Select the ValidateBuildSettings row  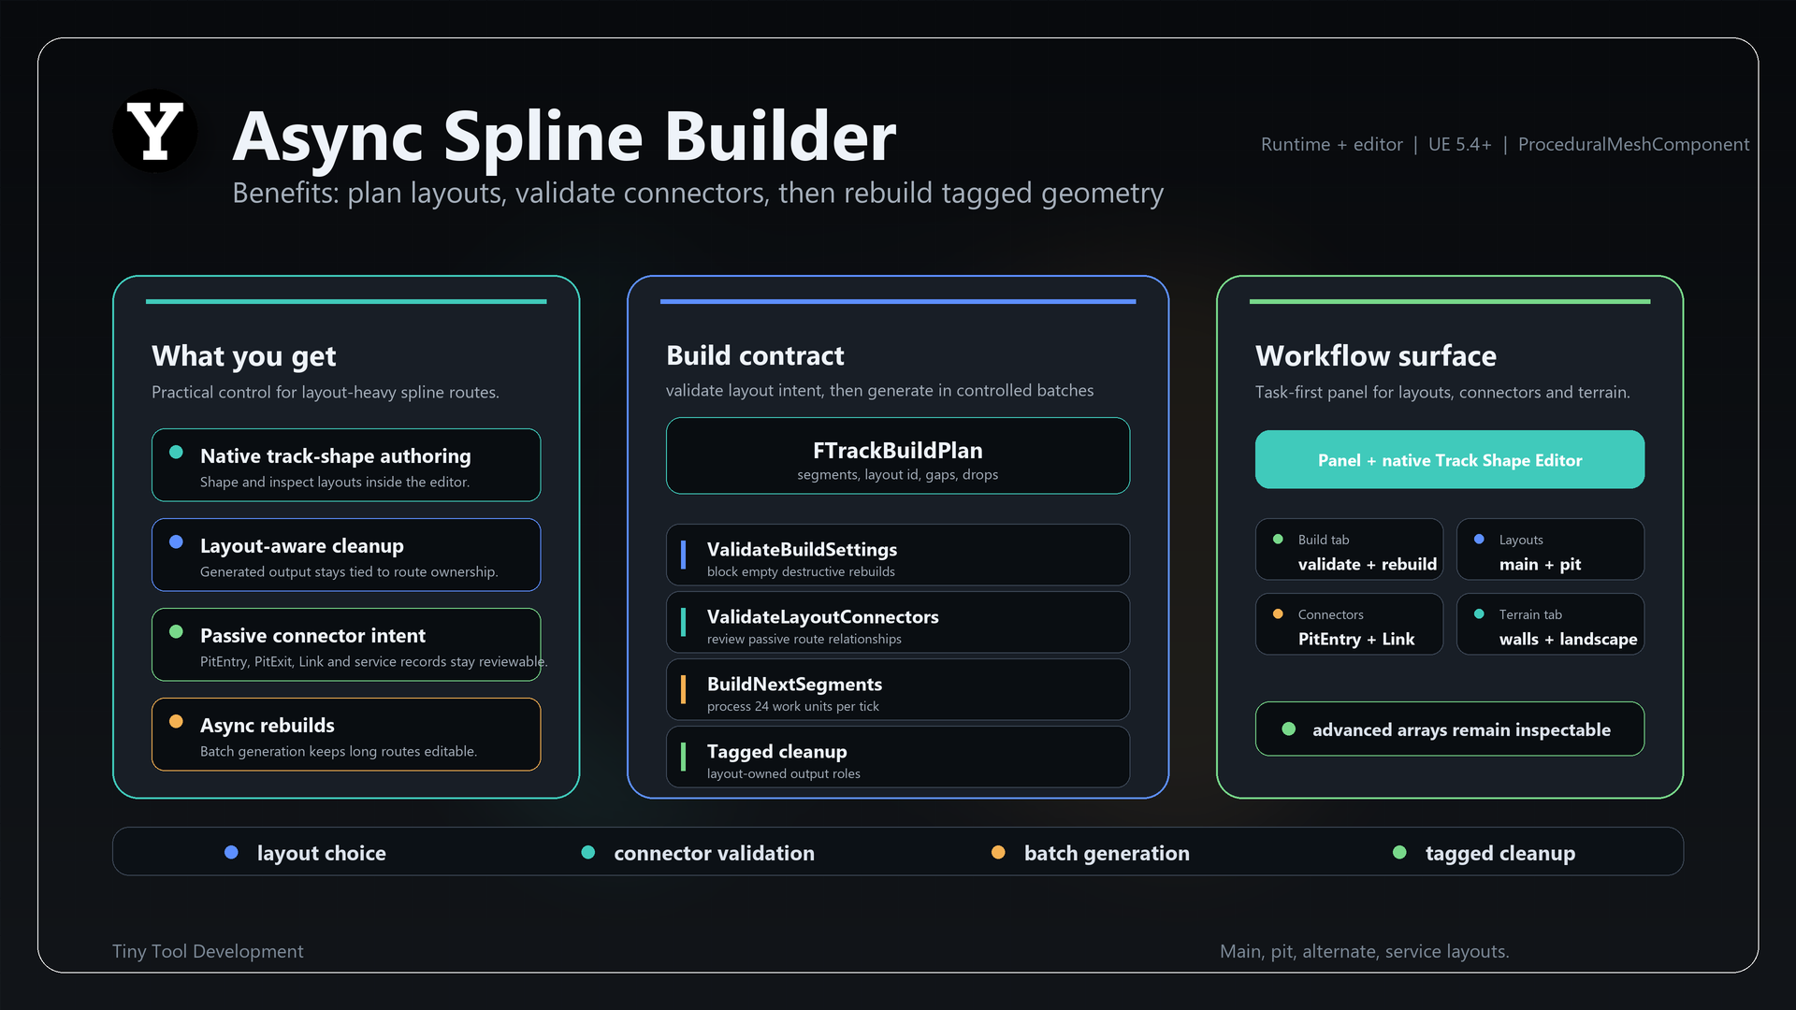point(898,555)
